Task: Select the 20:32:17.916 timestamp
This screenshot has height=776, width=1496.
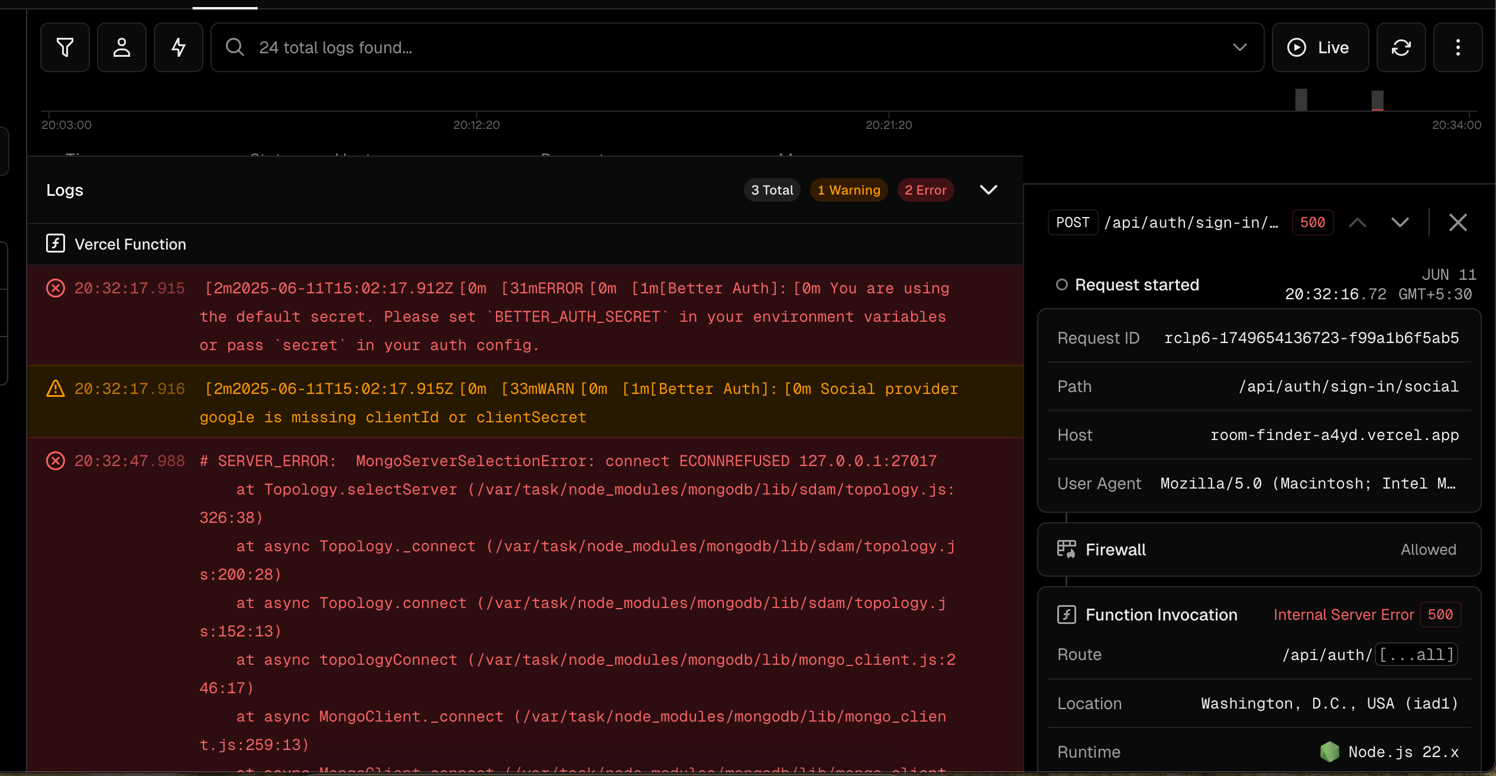Action: tap(129, 389)
